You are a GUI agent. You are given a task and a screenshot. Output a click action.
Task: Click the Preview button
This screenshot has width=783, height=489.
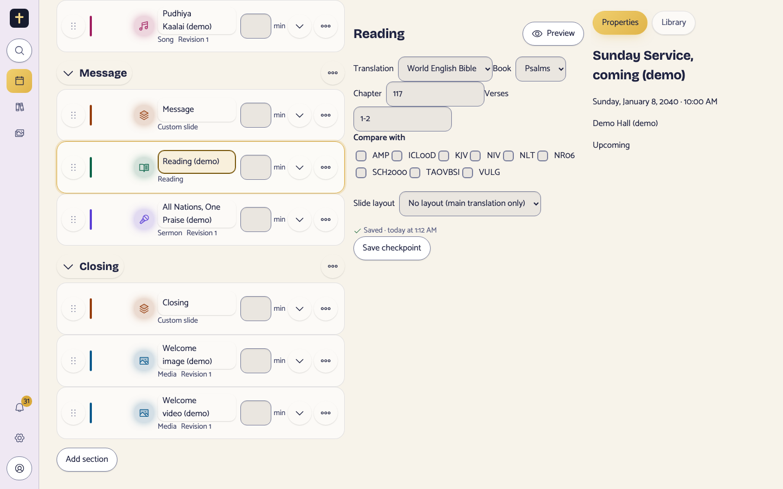click(x=553, y=34)
